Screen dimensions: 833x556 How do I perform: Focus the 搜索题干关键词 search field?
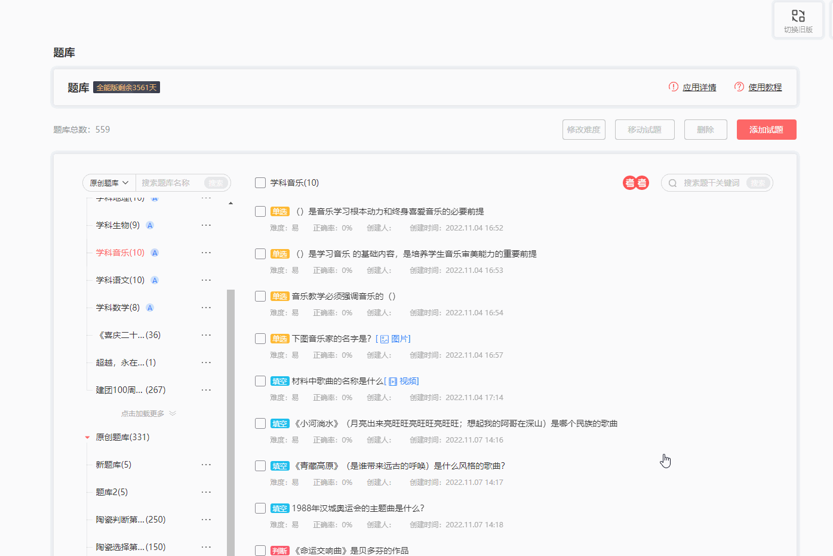[712, 183]
